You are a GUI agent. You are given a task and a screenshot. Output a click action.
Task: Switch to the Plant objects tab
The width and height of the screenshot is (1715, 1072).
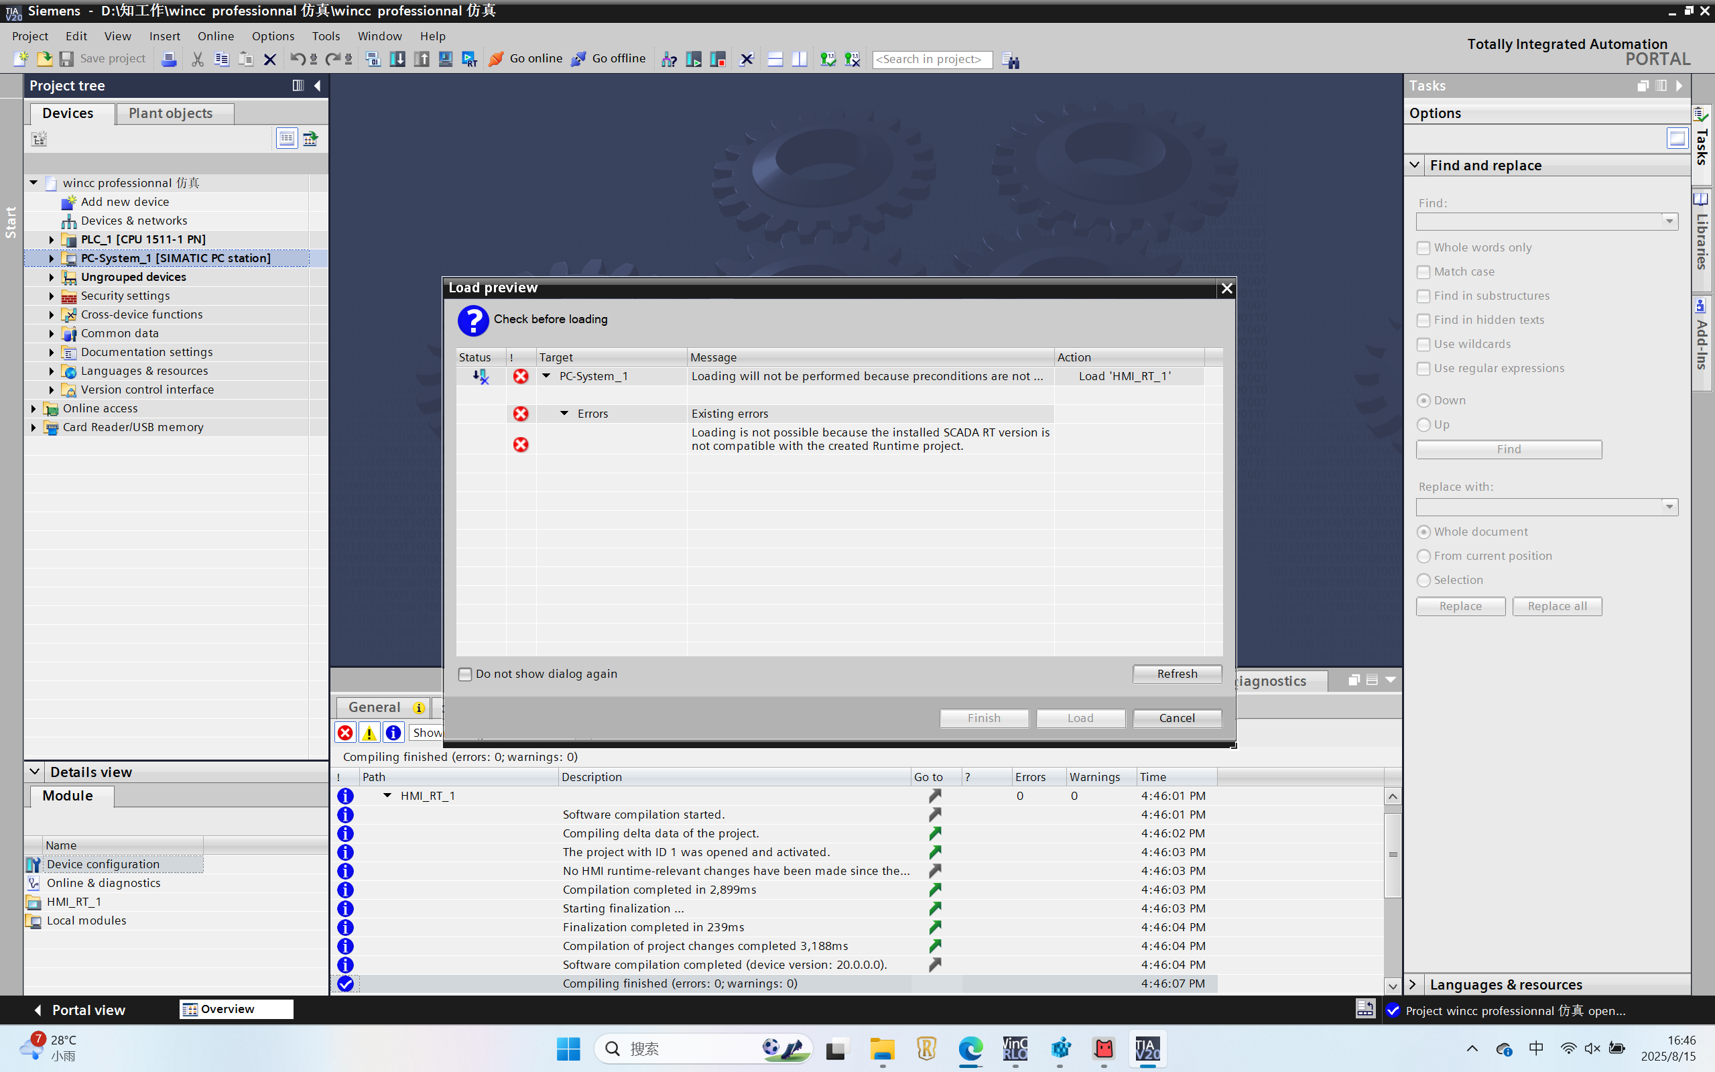click(x=170, y=113)
